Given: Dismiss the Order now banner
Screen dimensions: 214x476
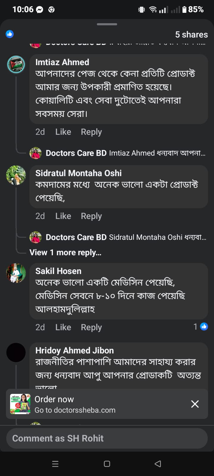Looking at the screenshot, I should 195,404.
